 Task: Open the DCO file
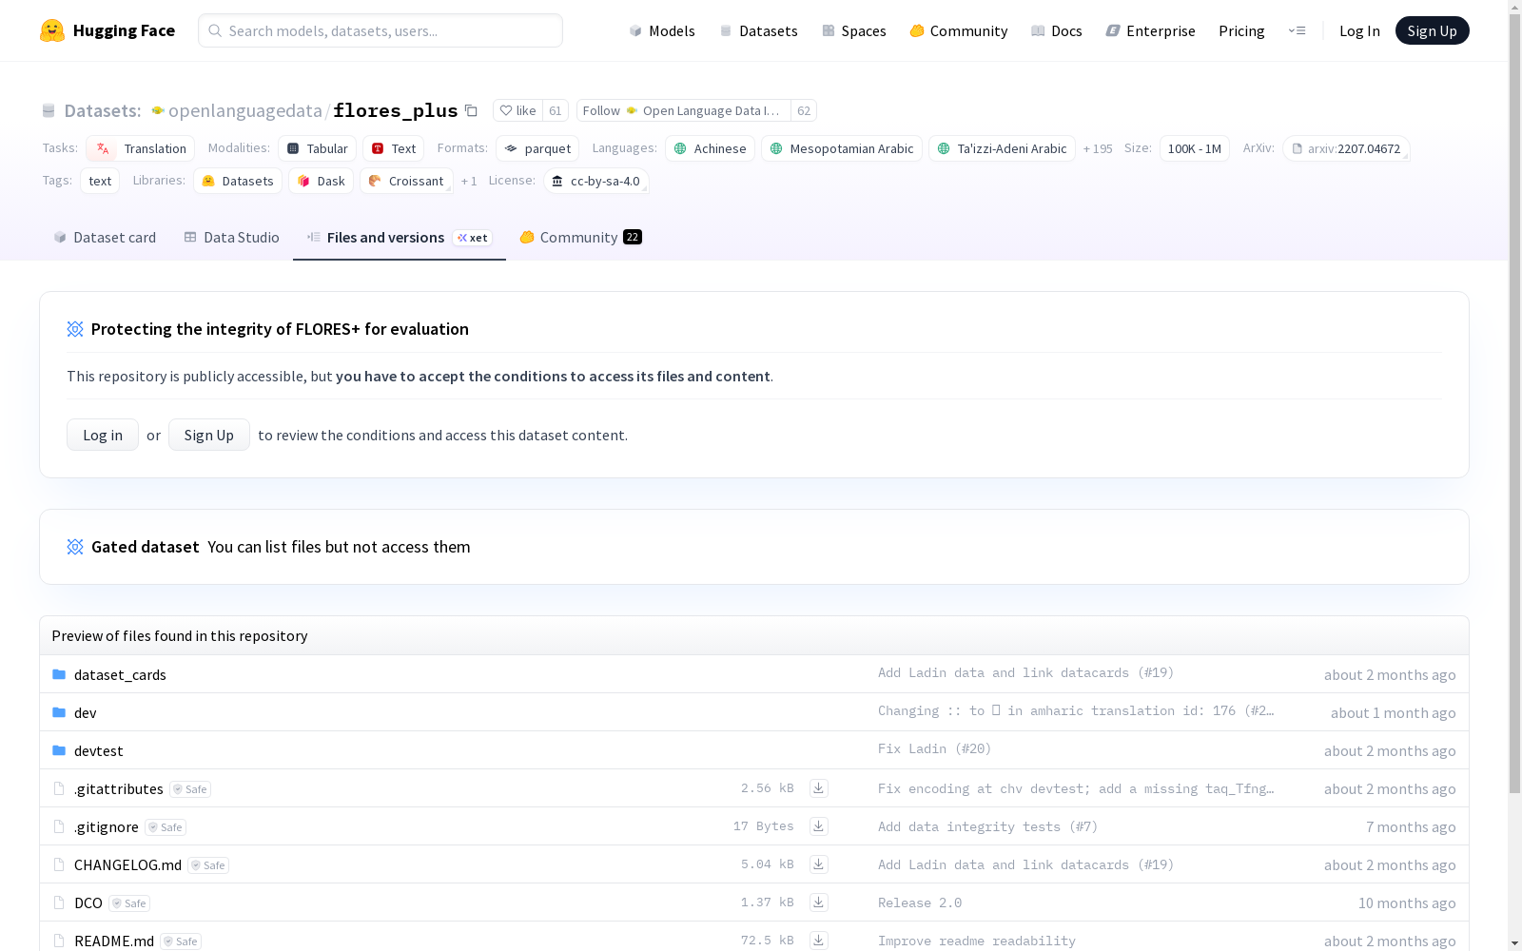coord(88,902)
